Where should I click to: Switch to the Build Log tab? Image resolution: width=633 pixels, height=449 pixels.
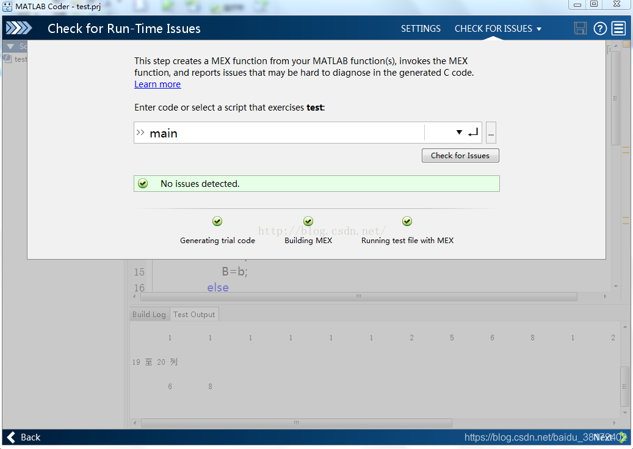point(149,314)
